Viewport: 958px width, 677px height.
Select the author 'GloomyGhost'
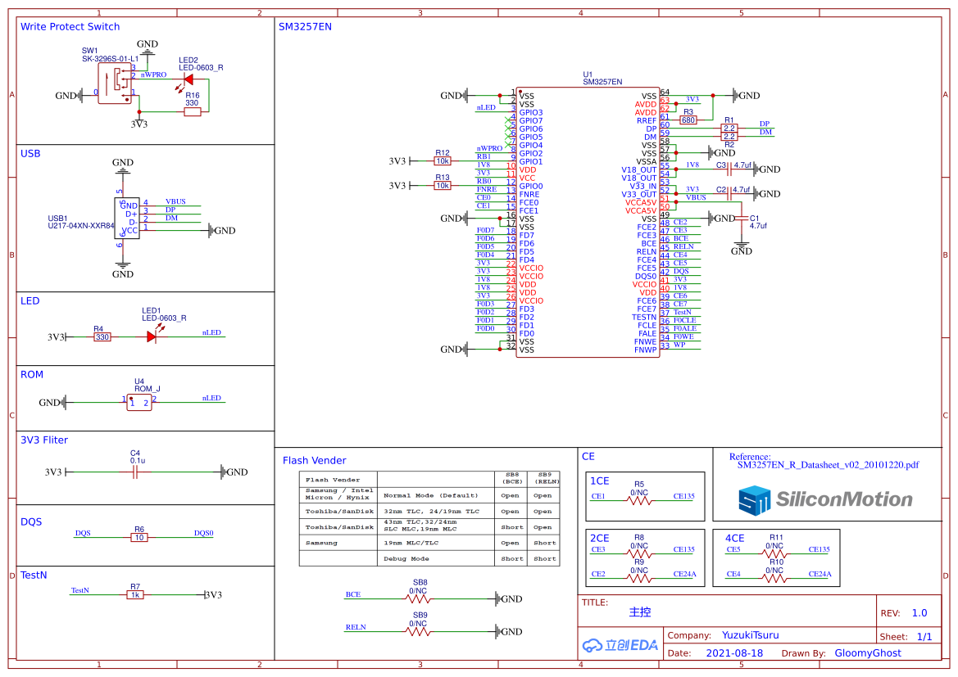(x=868, y=653)
